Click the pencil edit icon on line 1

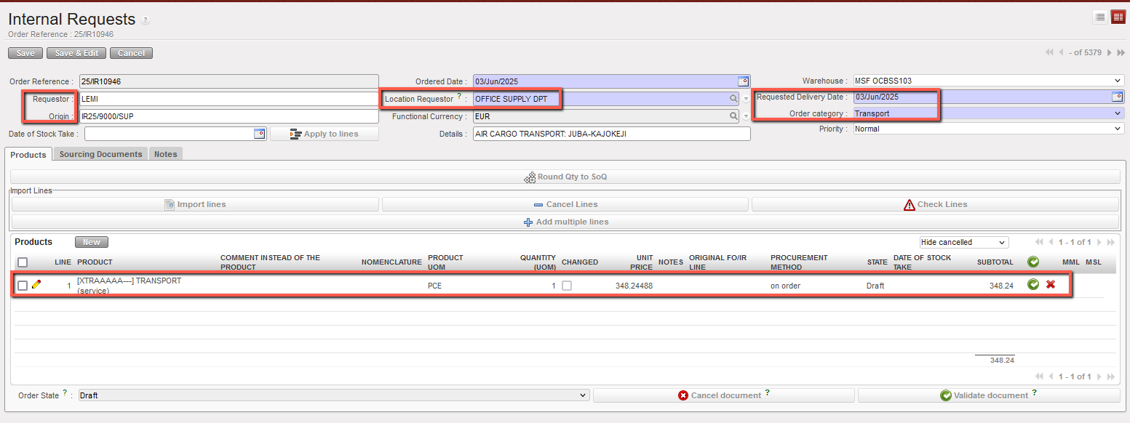36,285
